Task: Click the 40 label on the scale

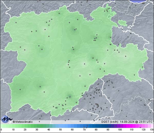Action: 49,130
